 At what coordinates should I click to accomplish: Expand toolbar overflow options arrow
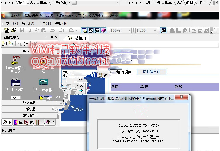pos(212,31)
